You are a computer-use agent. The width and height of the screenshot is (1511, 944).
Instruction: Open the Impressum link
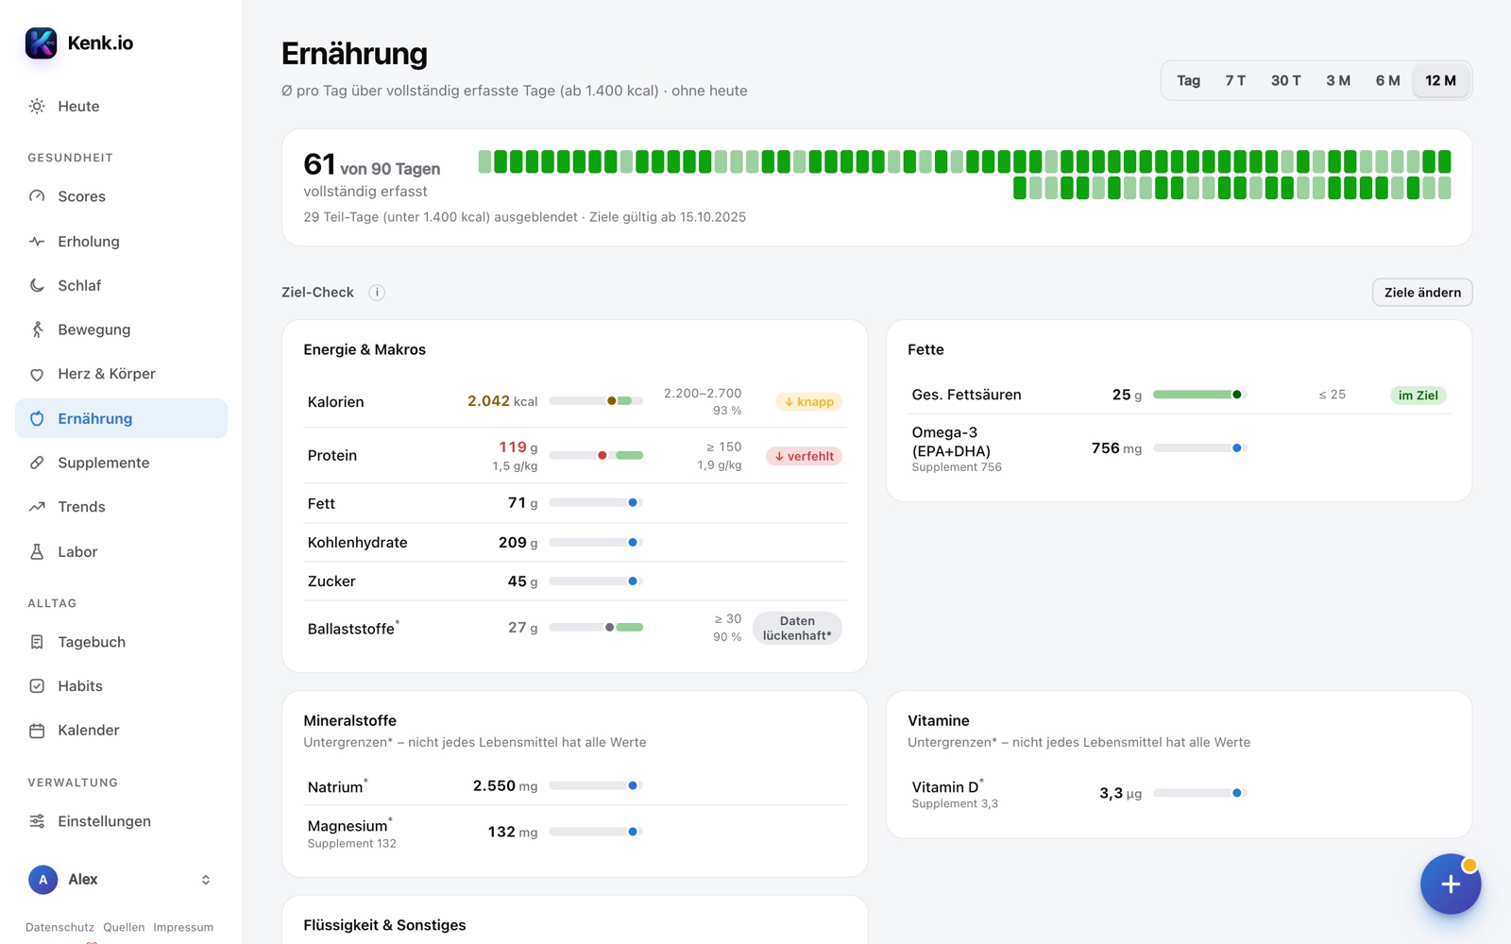[x=183, y=928]
